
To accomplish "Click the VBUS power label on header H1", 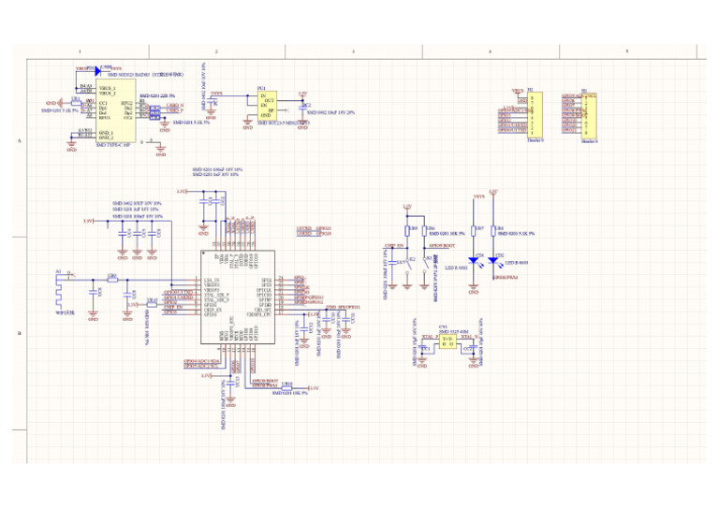I will pos(518,91).
